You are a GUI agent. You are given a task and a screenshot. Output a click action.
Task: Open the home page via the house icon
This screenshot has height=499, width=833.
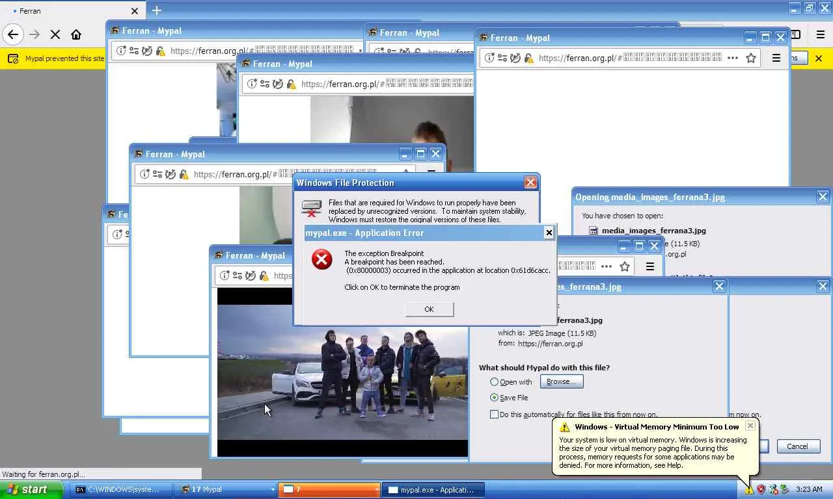coord(76,34)
